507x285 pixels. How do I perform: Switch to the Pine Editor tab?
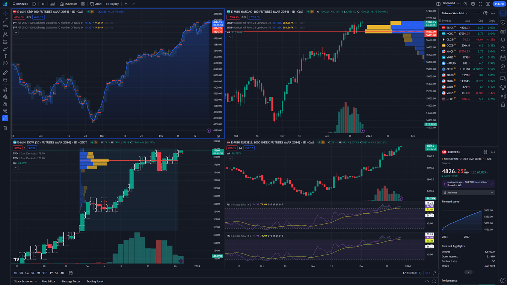48,281
